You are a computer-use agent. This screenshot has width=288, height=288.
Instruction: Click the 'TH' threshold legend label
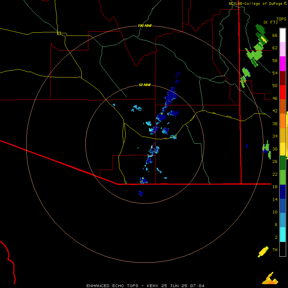point(275,250)
